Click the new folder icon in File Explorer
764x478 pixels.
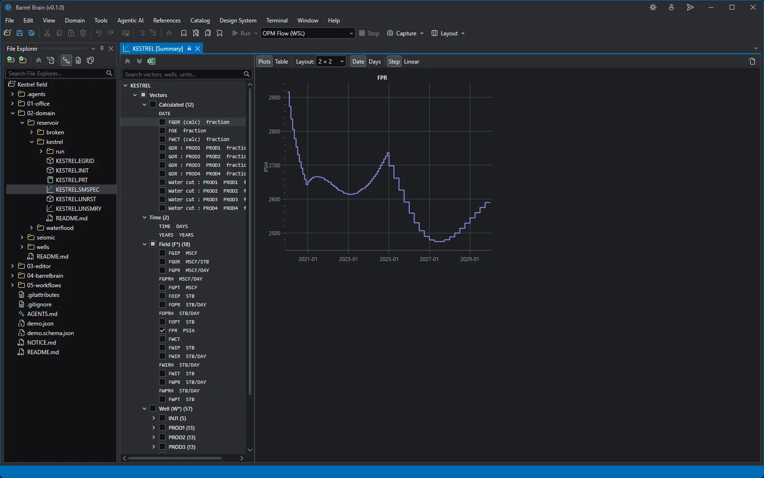pos(22,60)
